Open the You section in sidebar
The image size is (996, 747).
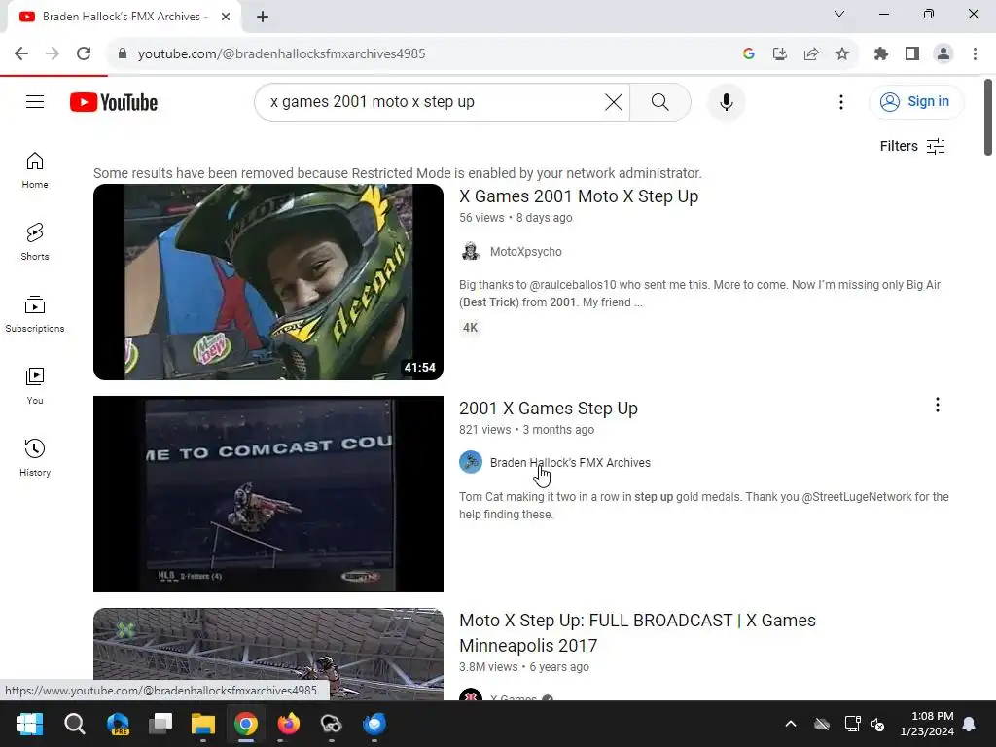pyautogui.click(x=35, y=385)
